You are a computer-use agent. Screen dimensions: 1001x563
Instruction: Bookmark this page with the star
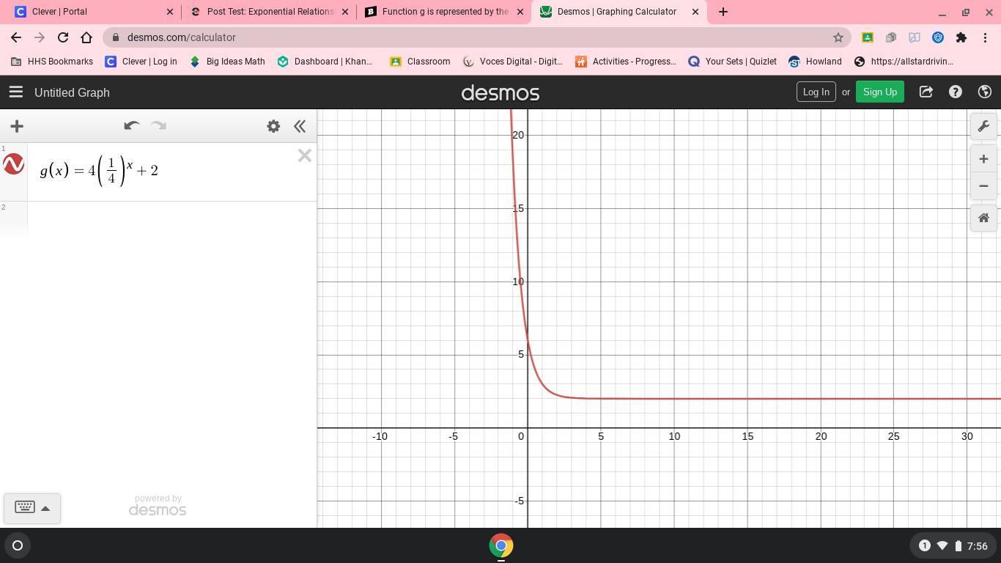(838, 37)
